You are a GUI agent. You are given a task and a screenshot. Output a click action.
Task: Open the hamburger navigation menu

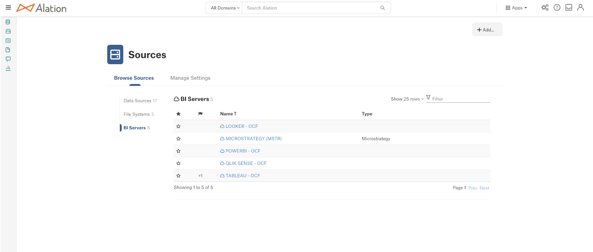(x=8, y=7)
